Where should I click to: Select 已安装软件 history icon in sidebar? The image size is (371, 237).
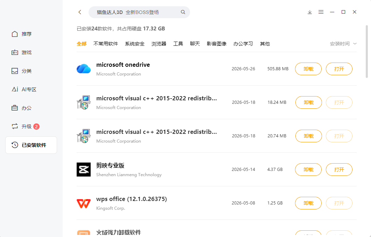(x=15, y=145)
